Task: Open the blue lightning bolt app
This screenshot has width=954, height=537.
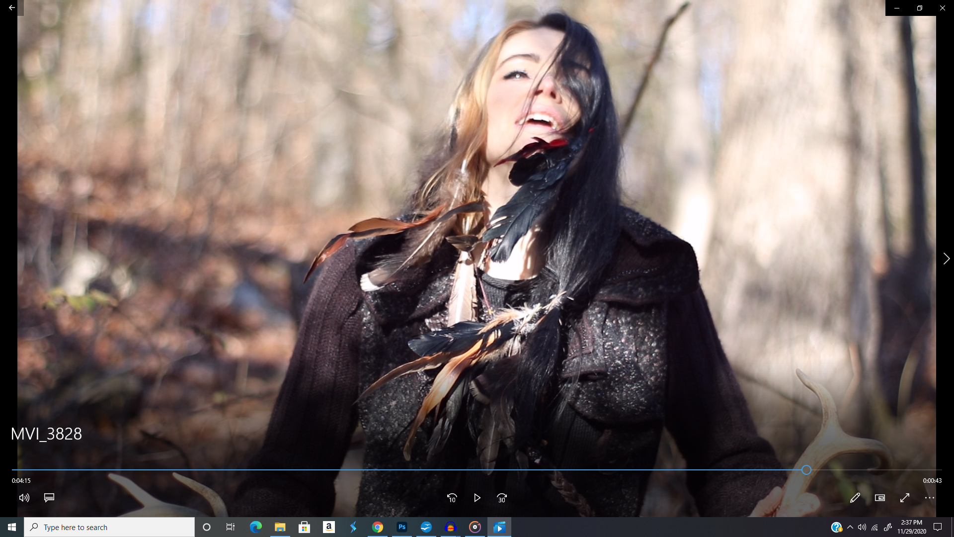Action: [353, 527]
